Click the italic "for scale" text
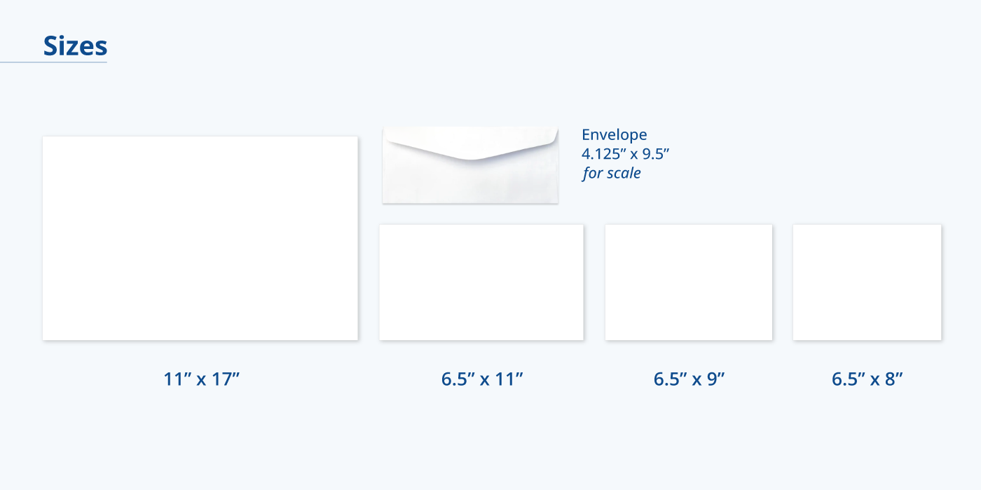 (x=611, y=173)
